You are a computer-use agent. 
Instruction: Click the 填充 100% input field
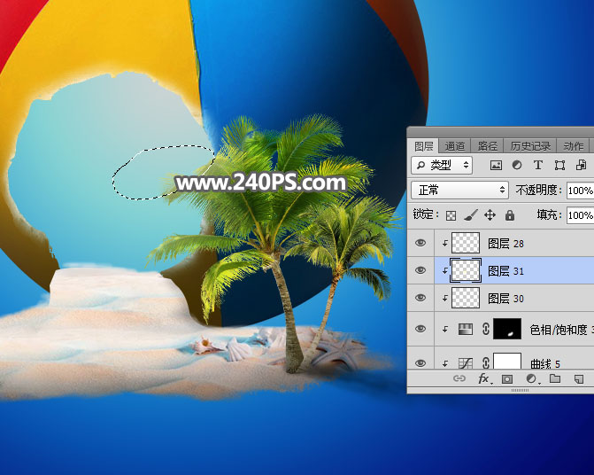[581, 215]
